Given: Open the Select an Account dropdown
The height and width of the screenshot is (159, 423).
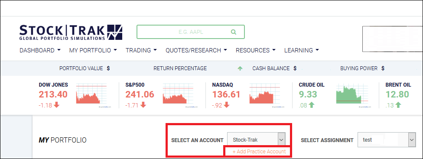Looking at the screenshot, I should [256, 140].
